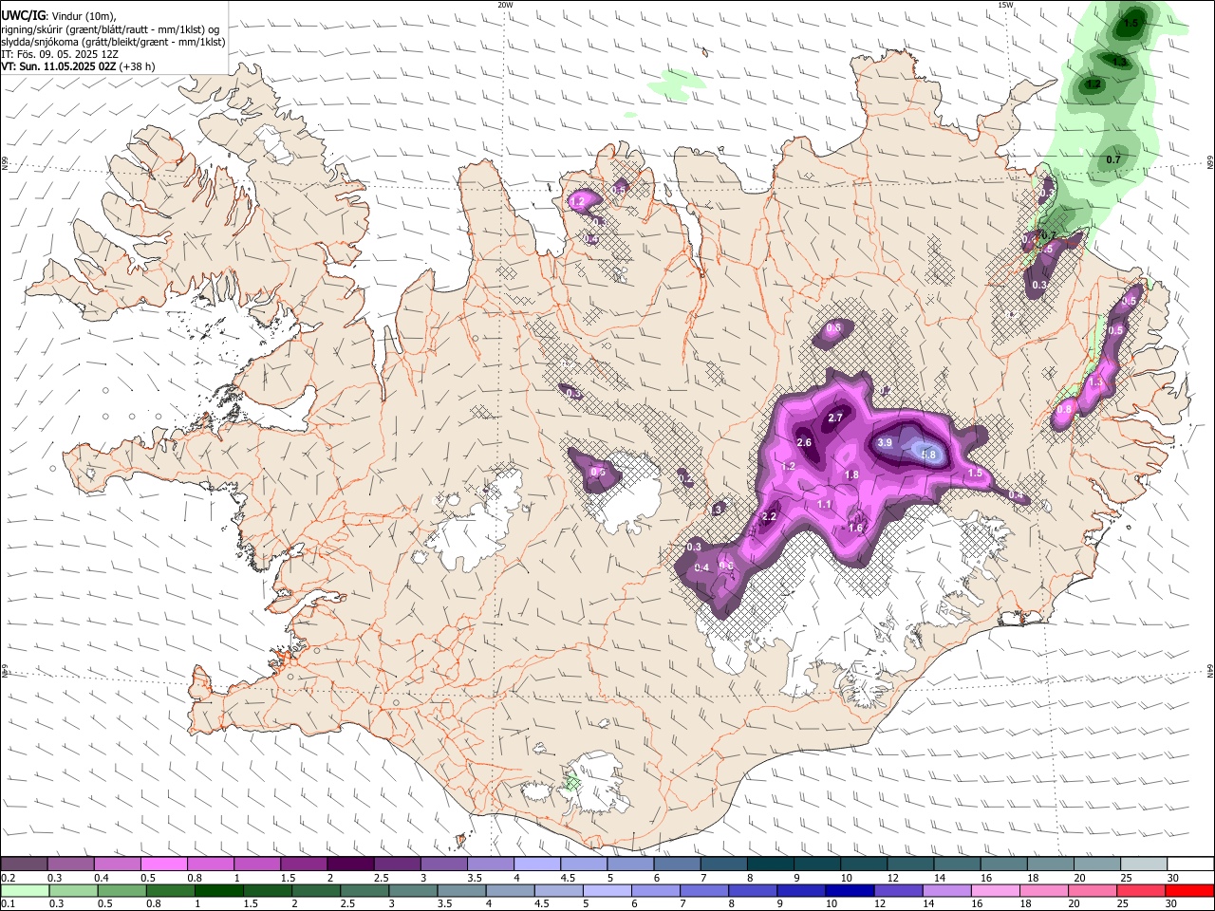The width and height of the screenshot is (1215, 911).
Task: Click the 20W longitude label
Action: (505, 5)
